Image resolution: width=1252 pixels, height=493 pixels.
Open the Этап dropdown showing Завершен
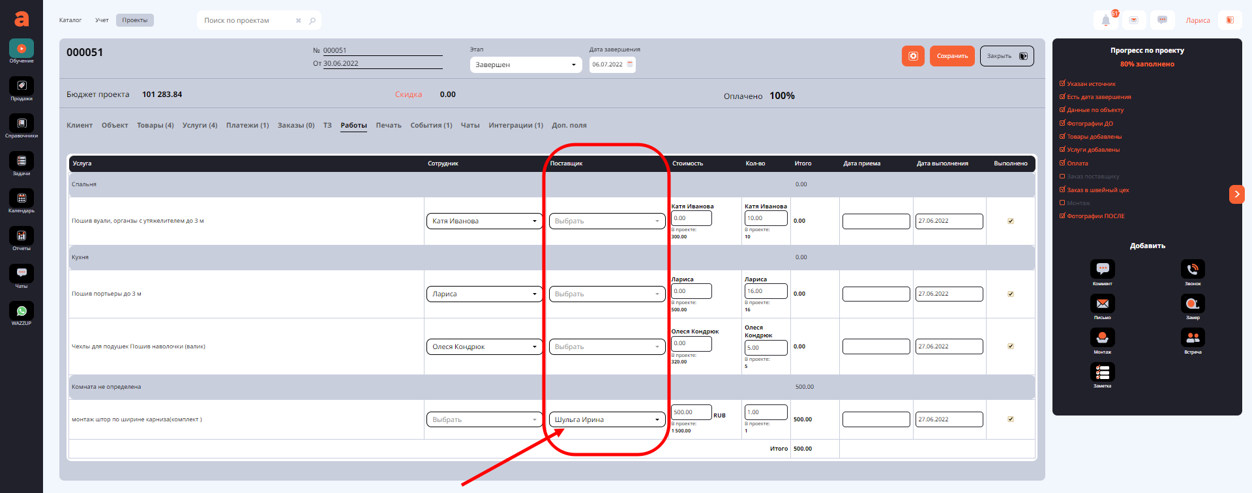[x=526, y=65]
